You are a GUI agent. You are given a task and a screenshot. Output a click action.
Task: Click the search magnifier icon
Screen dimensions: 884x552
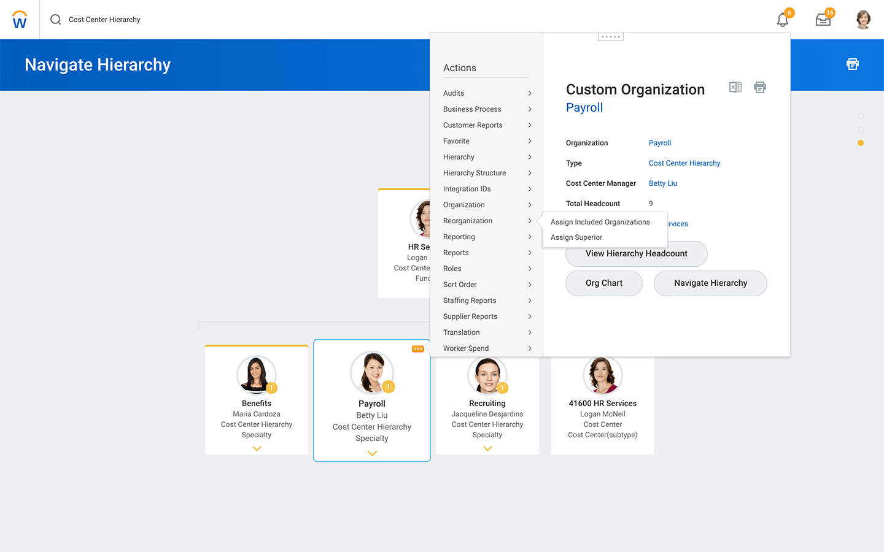pyautogui.click(x=56, y=20)
